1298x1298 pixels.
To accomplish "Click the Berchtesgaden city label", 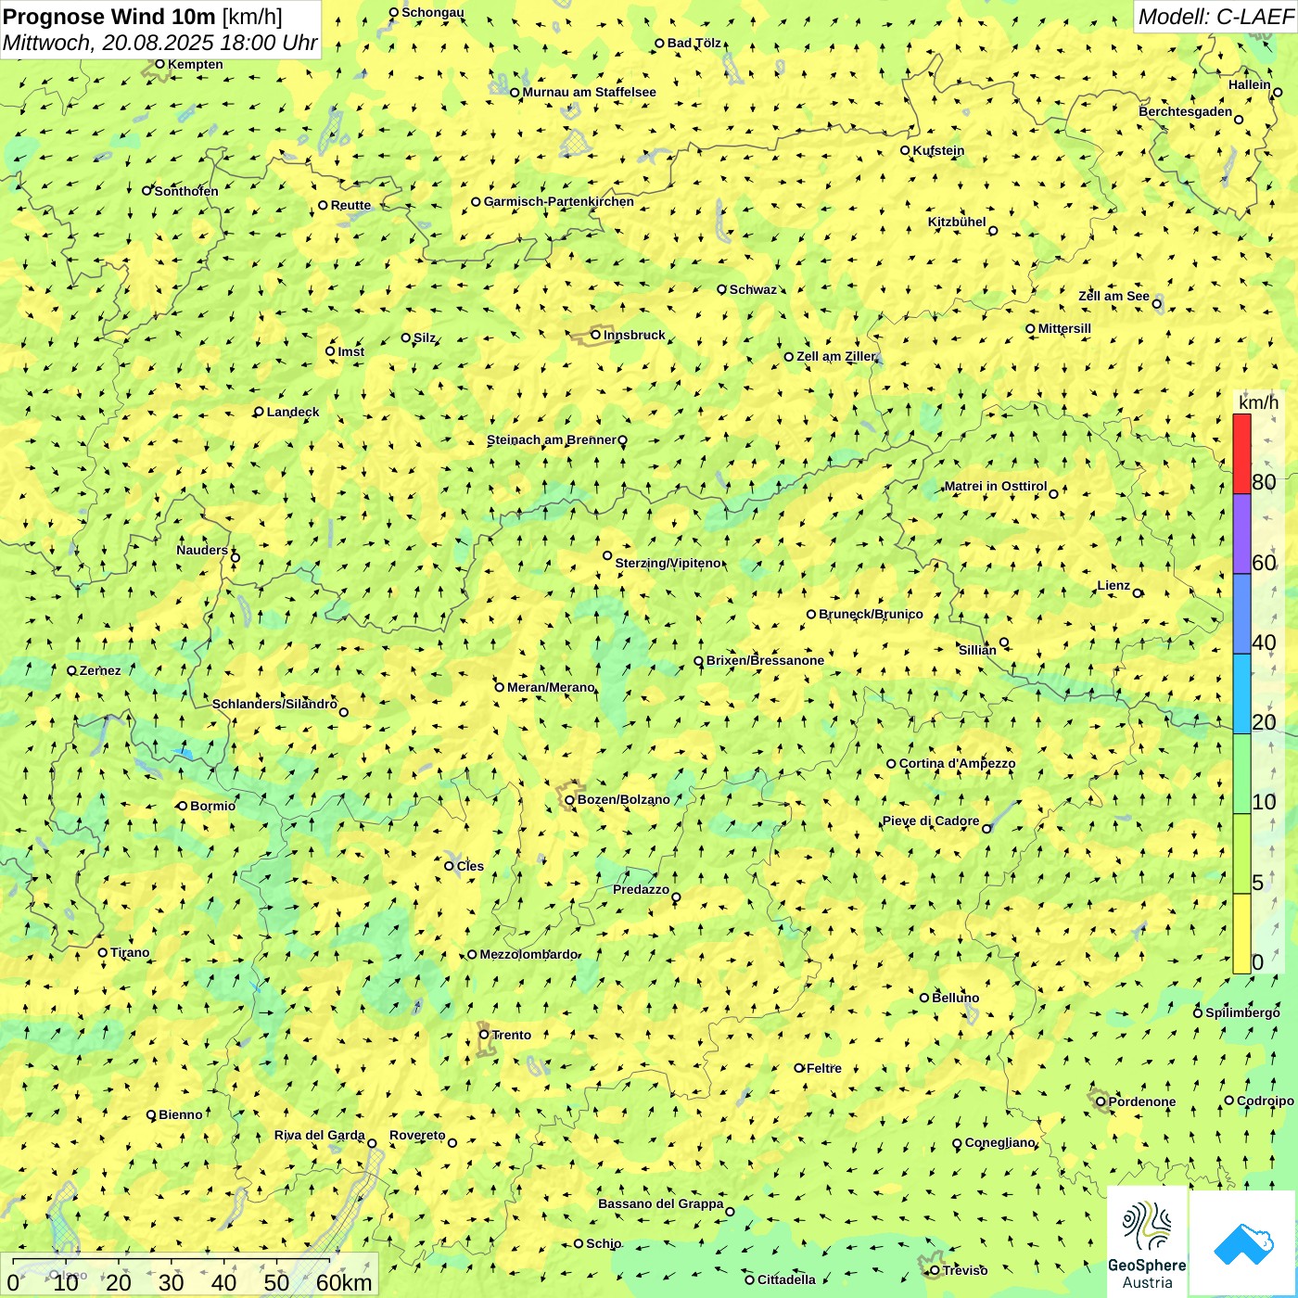I will (1185, 111).
